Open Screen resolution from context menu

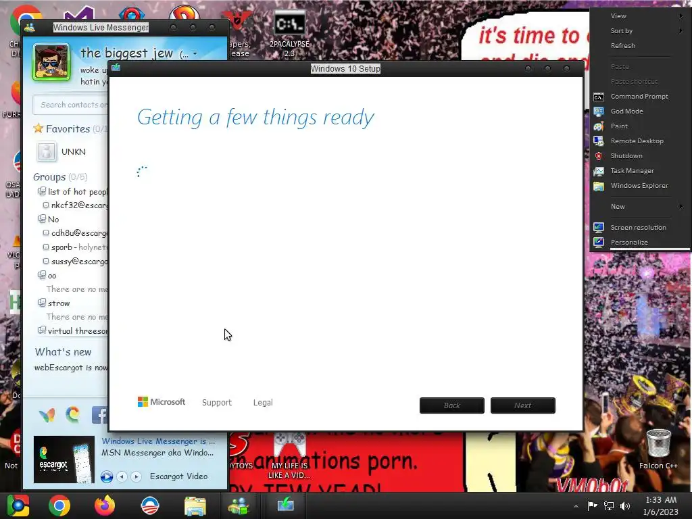[x=638, y=227]
